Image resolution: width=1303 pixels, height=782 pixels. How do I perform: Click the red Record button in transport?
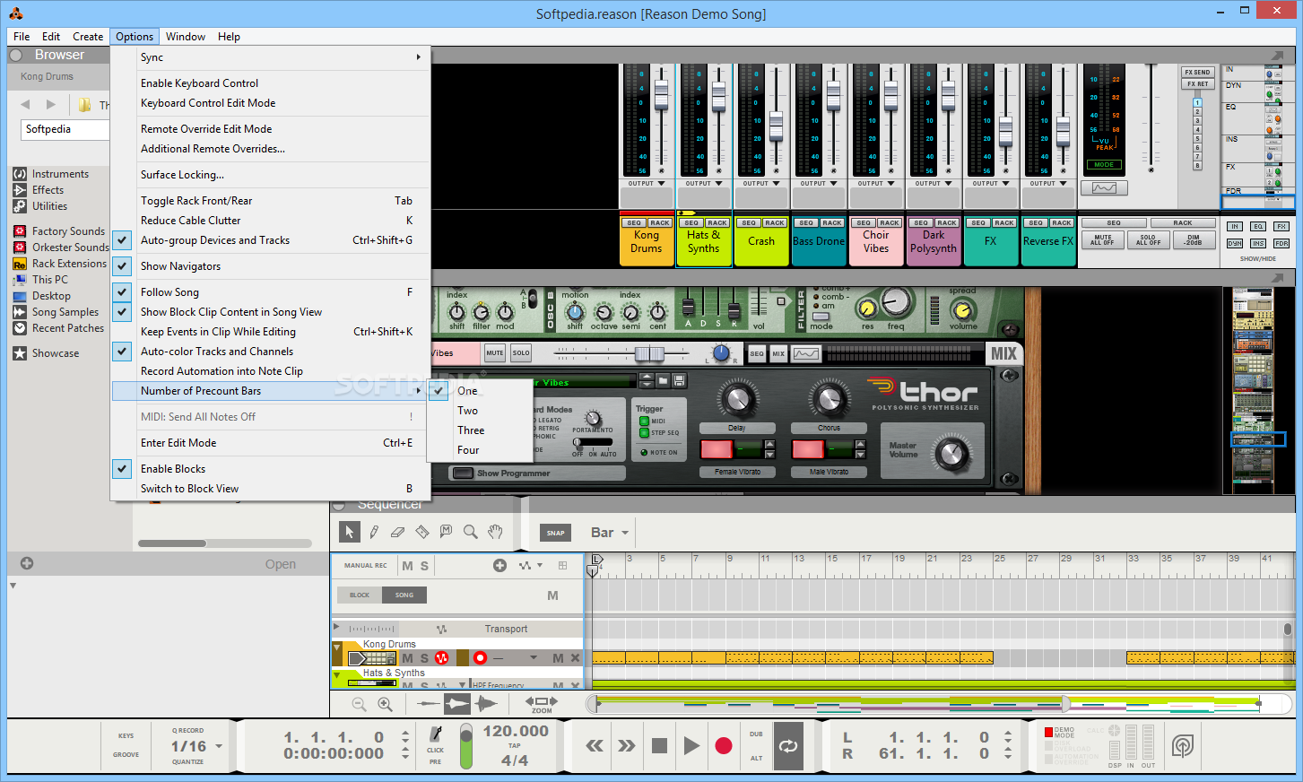[x=724, y=745]
